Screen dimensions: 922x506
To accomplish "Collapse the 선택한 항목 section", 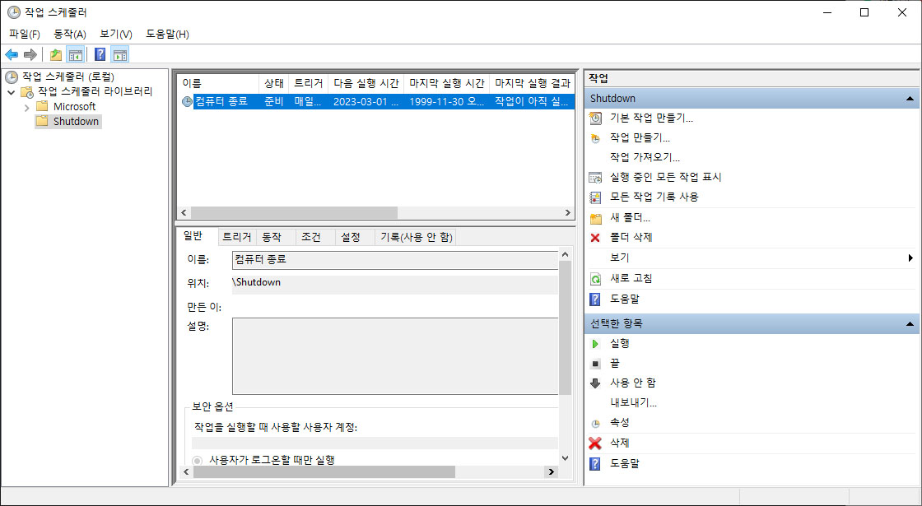I will (910, 324).
